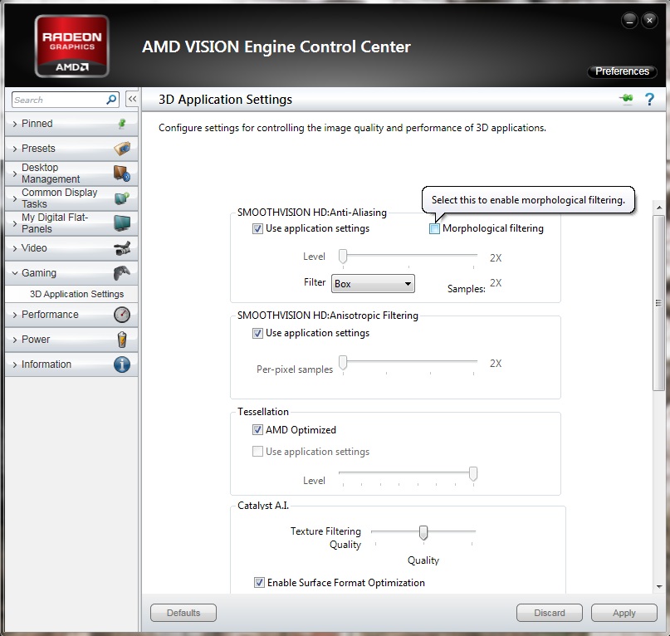Open help with the question mark icon
Viewport: 670px width, 636px height.
pyautogui.click(x=649, y=99)
